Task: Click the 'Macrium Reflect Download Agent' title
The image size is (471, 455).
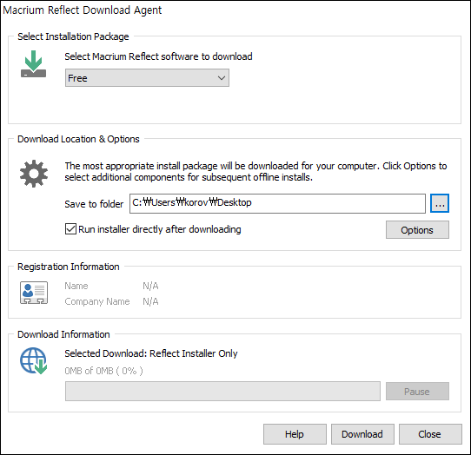Action: click(x=83, y=10)
